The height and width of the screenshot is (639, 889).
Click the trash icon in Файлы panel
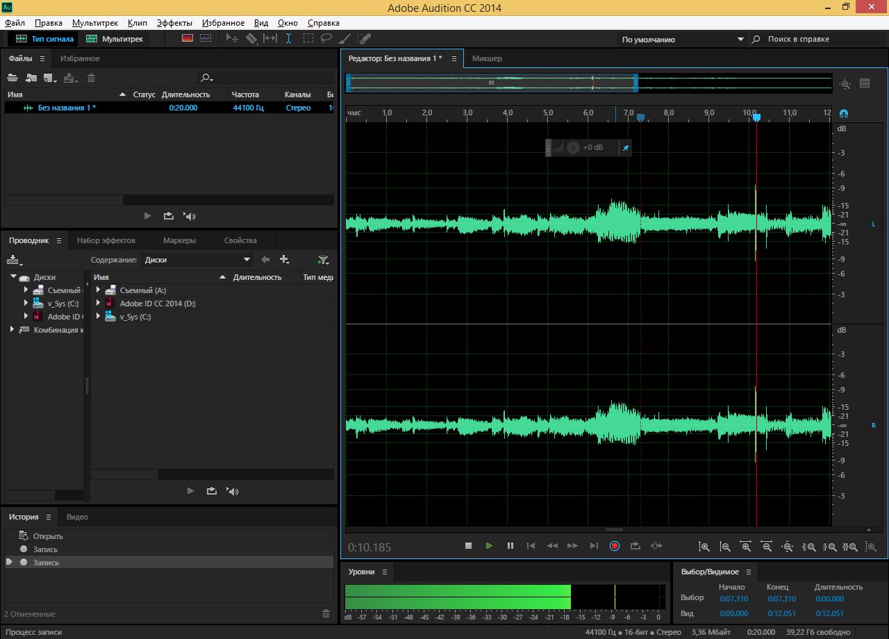coord(92,78)
